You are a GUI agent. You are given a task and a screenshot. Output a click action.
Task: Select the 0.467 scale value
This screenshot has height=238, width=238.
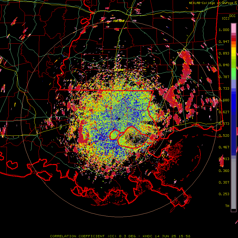pos(224,147)
